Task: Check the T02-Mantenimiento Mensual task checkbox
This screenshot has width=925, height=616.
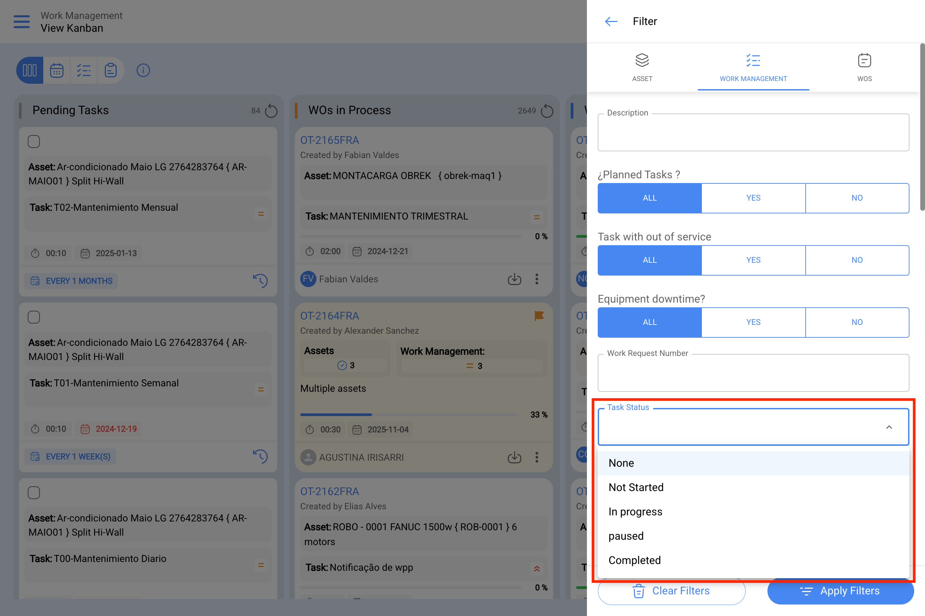Action: (x=34, y=142)
